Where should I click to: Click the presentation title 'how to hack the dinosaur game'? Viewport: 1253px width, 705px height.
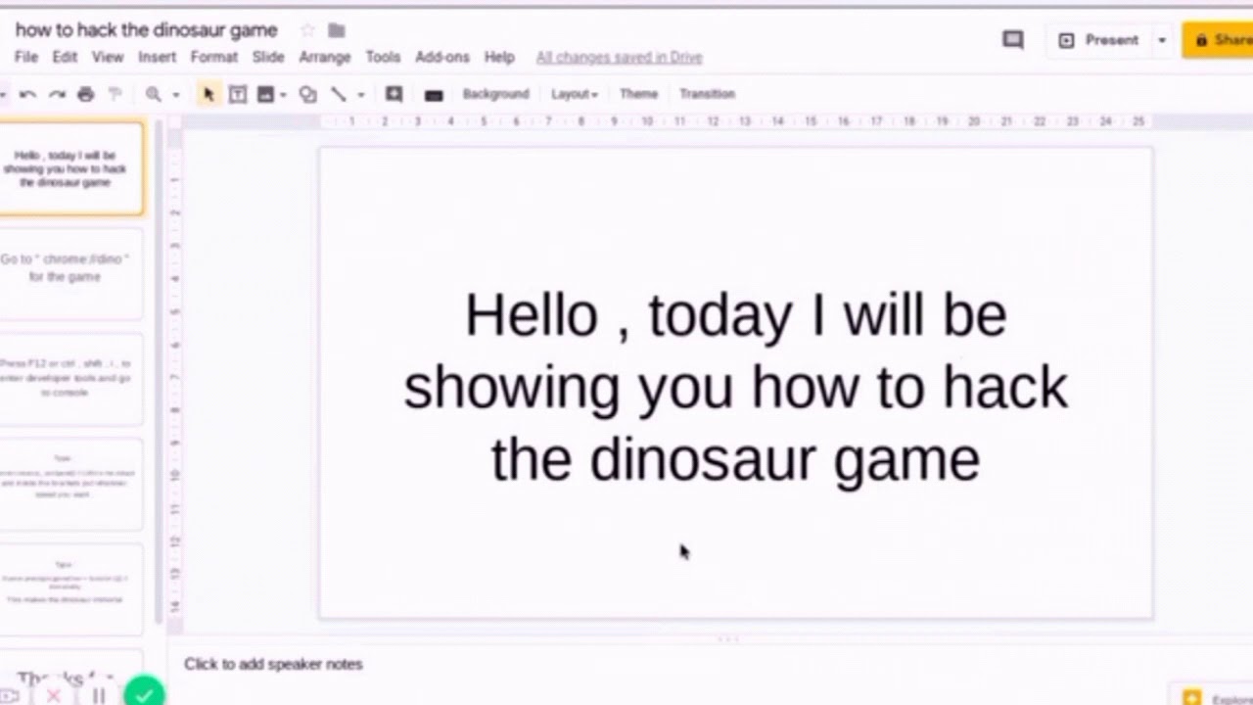click(147, 30)
